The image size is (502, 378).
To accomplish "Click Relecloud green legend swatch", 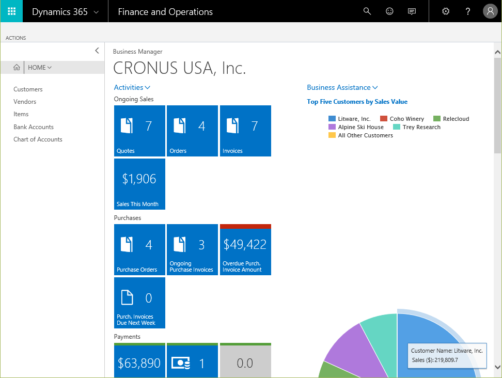I will coord(437,119).
